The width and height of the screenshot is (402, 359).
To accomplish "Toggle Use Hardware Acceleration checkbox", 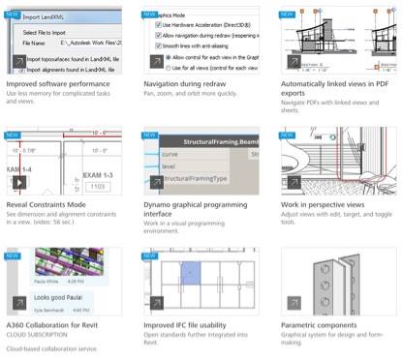I will 158,25.
